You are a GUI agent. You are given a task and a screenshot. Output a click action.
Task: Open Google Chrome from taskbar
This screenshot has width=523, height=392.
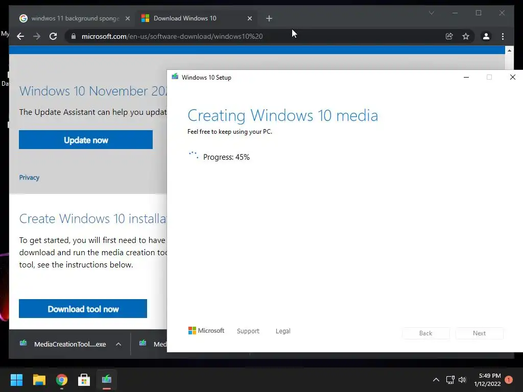[62, 380]
